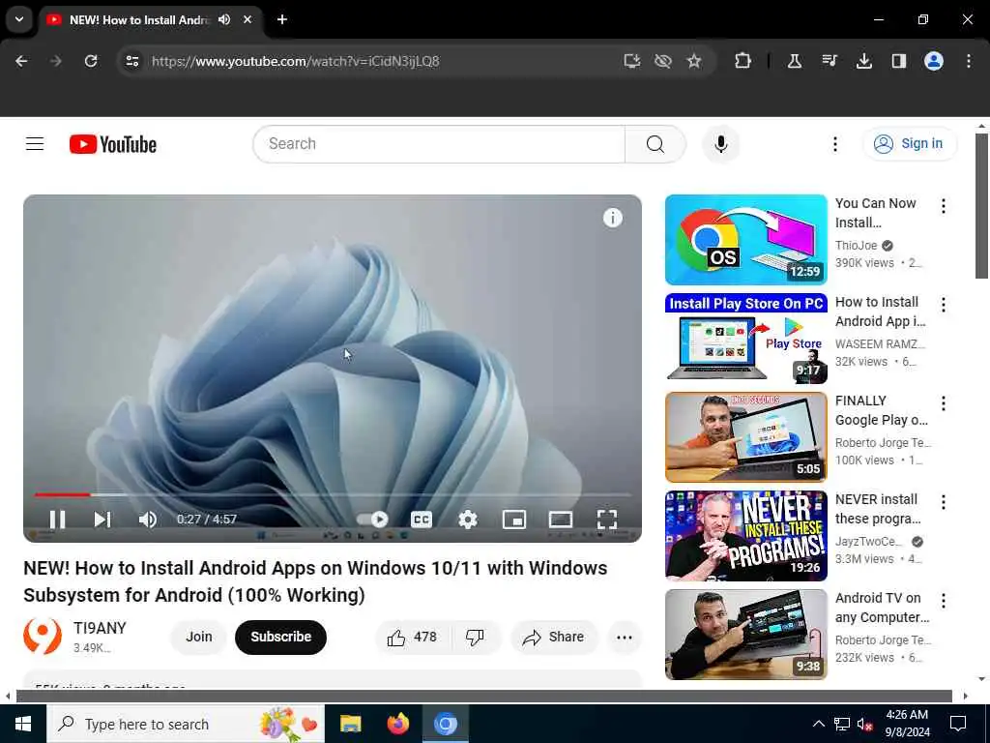View site information in address bar

pos(132,61)
